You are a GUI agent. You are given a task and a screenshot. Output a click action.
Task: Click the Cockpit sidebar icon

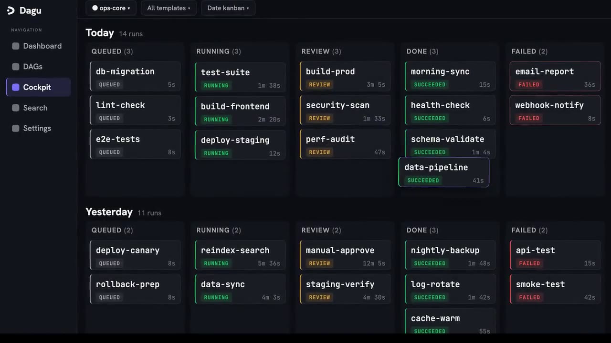[16, 87]
